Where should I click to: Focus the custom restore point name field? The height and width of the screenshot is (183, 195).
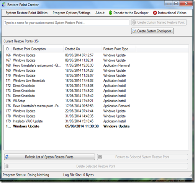(66, 23)
